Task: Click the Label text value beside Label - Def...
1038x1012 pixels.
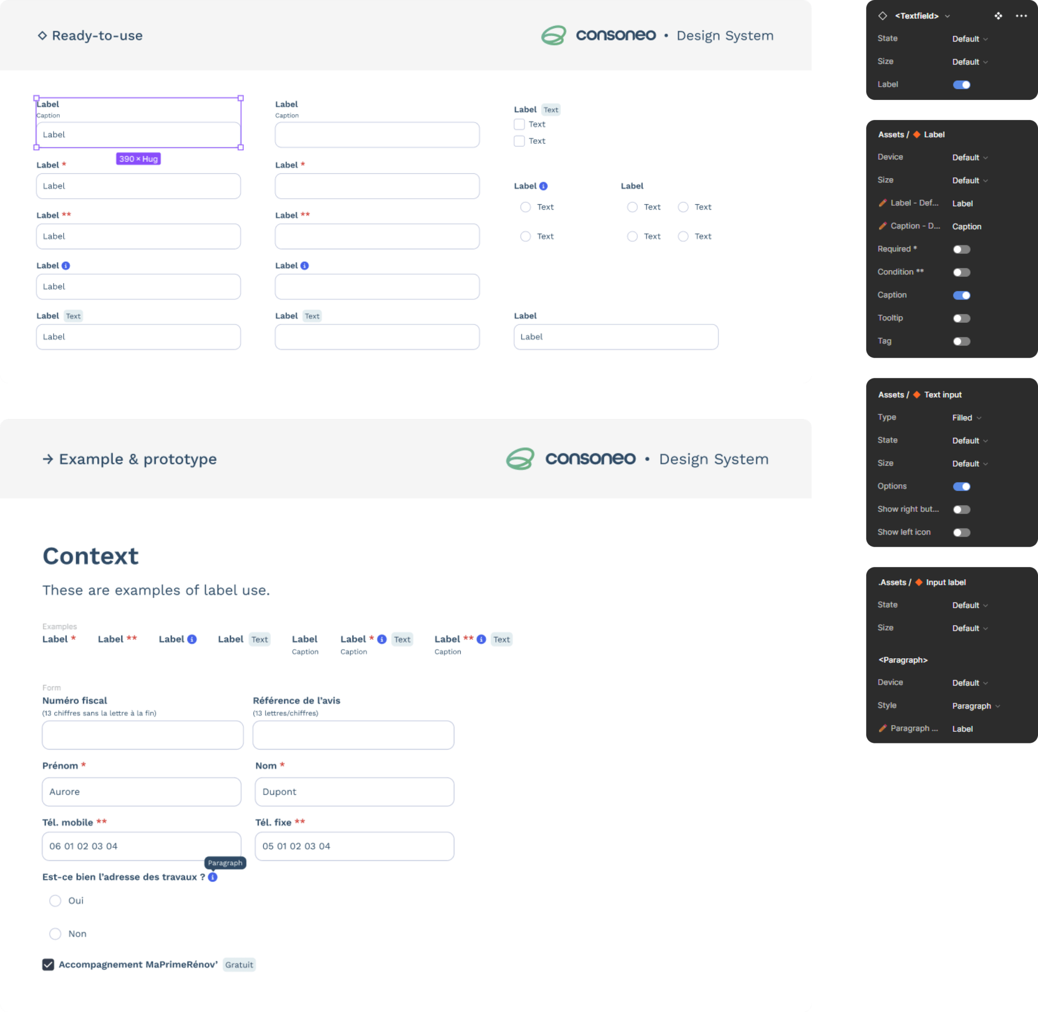Action: tap(962, 204)
